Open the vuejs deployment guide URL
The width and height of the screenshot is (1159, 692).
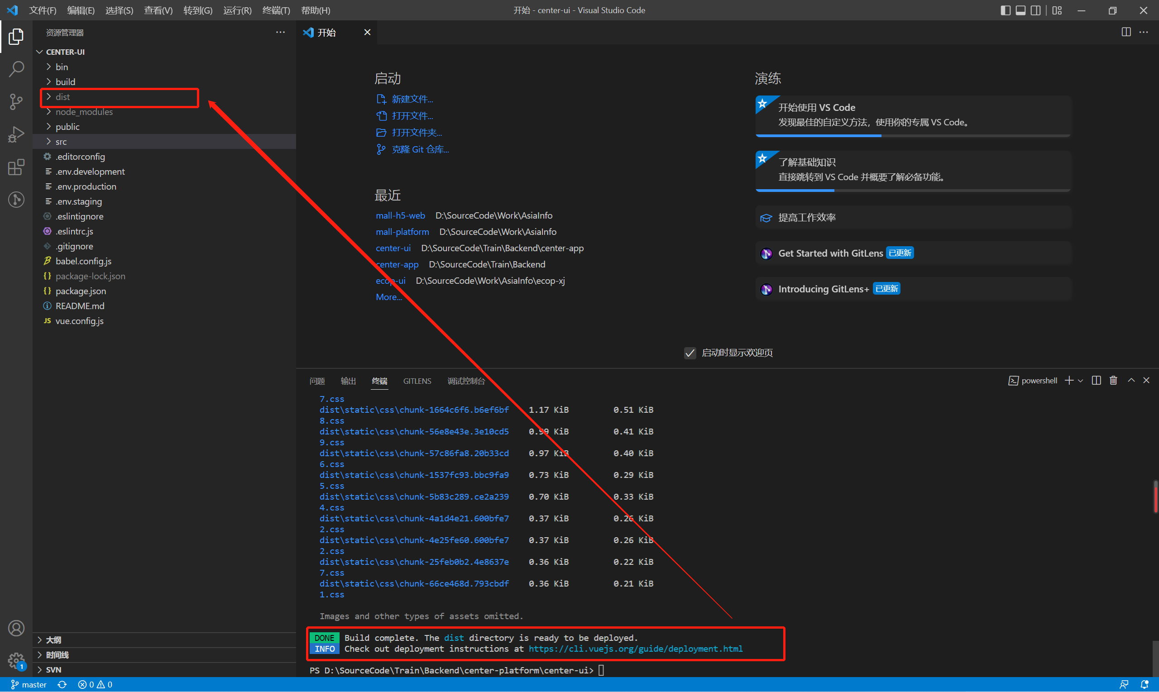(635, 649)
